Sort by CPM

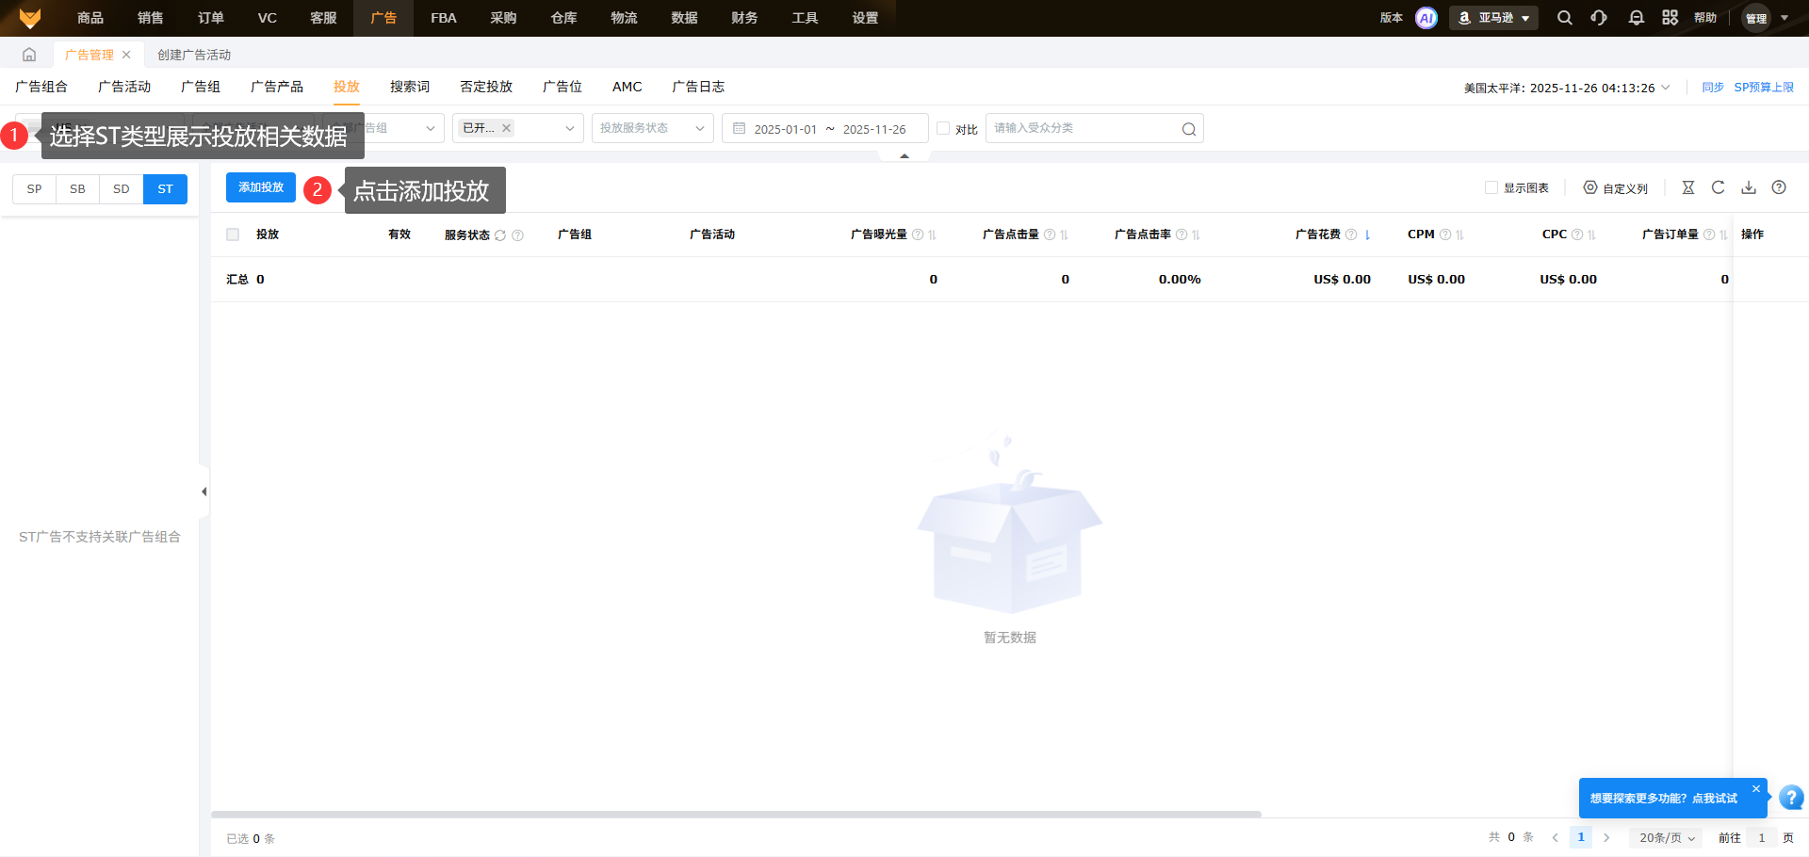tap(1460, 234)
